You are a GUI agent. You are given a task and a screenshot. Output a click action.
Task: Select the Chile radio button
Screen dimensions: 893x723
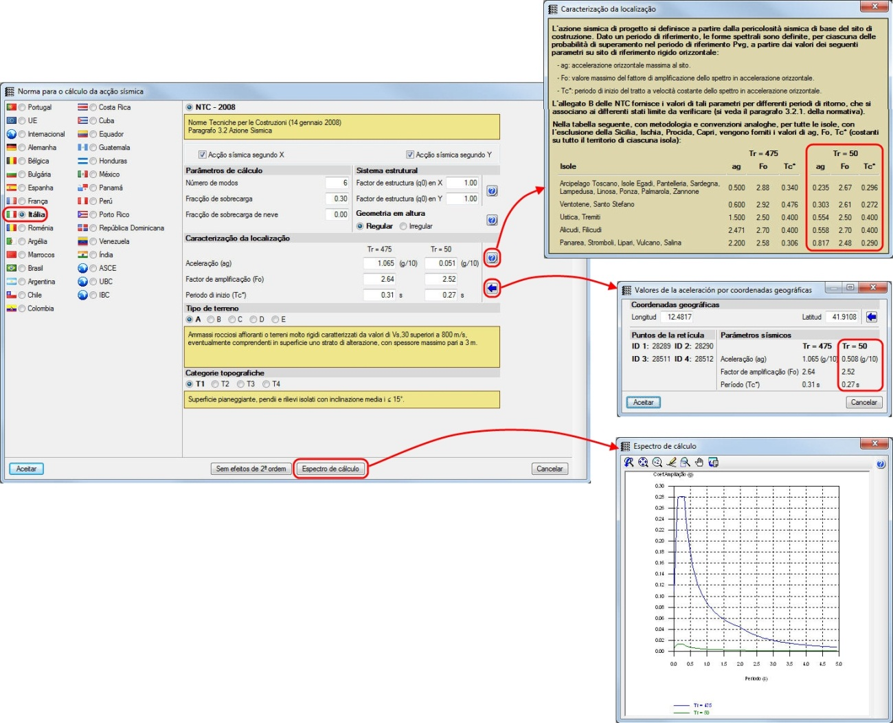(x=23, y=295)
